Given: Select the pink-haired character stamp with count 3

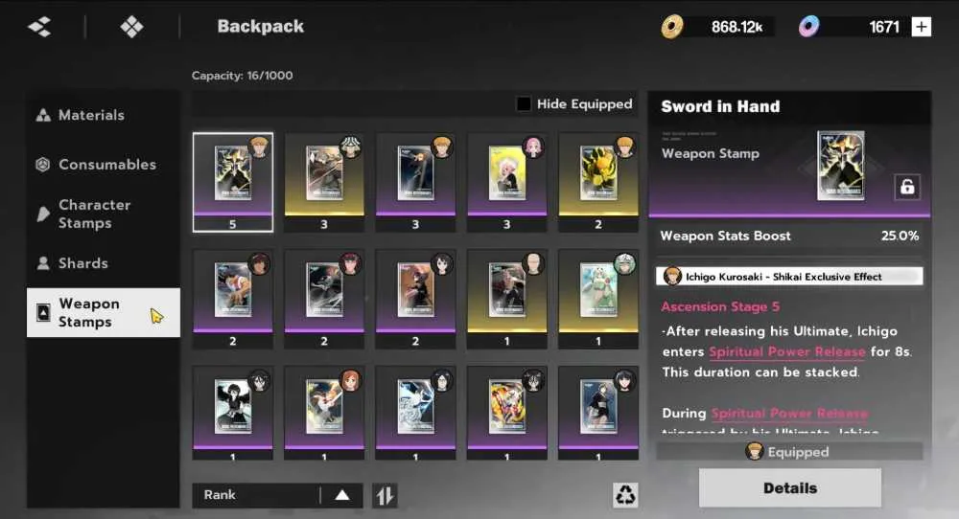Looking at the screenshot, I should pos(507,183).
